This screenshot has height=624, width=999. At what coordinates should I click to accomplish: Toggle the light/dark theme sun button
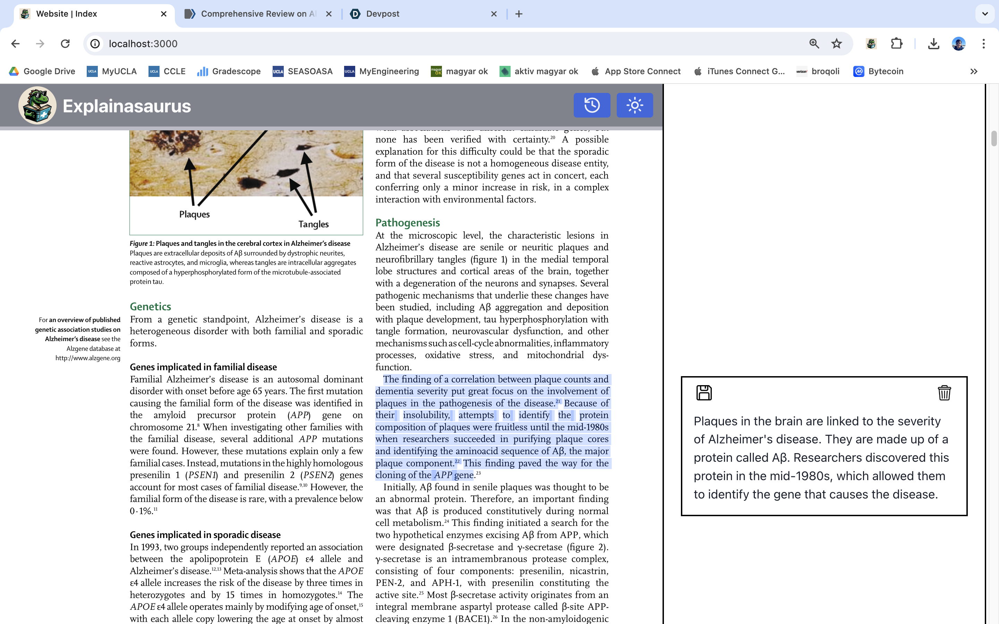click(634, 105)
